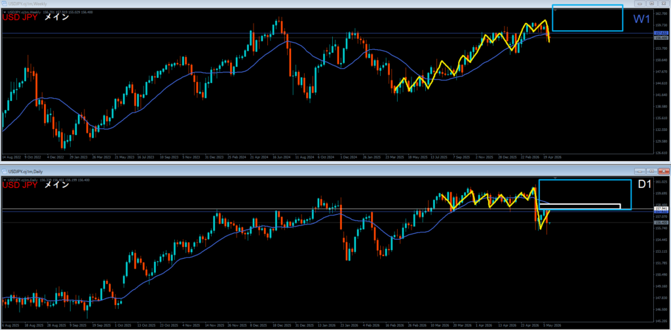
Task: Select the white D1 text label
Action: coord(645,185)
